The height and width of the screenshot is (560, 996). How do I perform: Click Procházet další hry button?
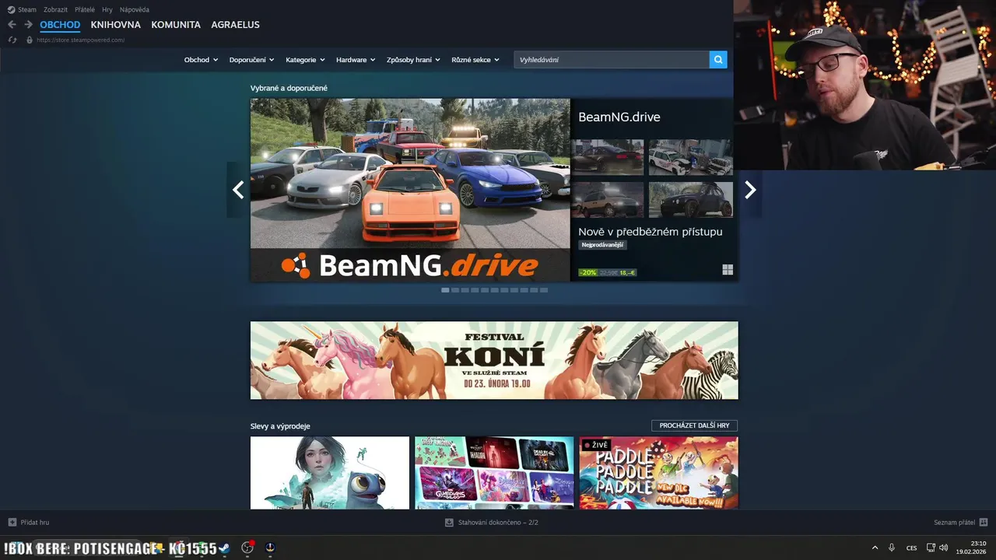(x=695, y=425)
